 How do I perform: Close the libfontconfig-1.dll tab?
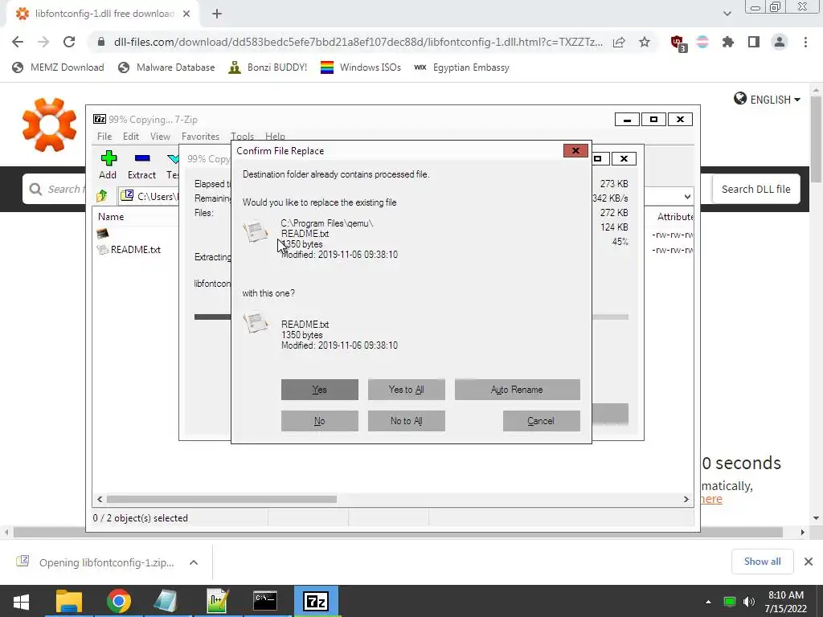pyautogui.click(x=186, y=14)
